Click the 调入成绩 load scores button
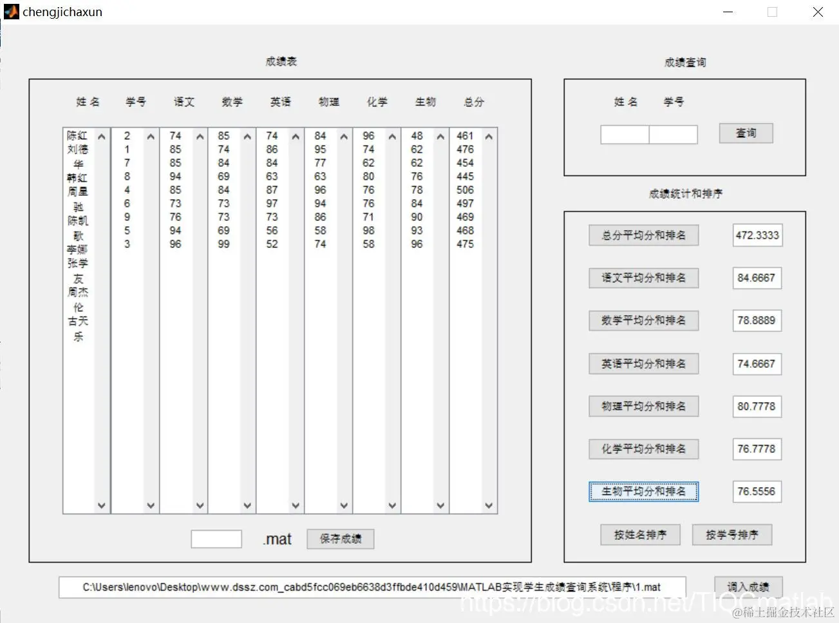The height and width of the screenshot is (623, 839). pyautogui.click(x=748, y=587)
